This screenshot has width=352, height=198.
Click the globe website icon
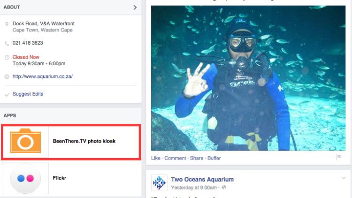(7, 77)
